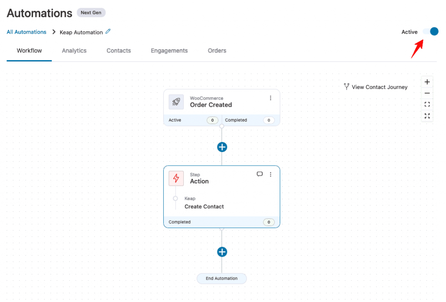Open the Orders tab

(217, 51)
